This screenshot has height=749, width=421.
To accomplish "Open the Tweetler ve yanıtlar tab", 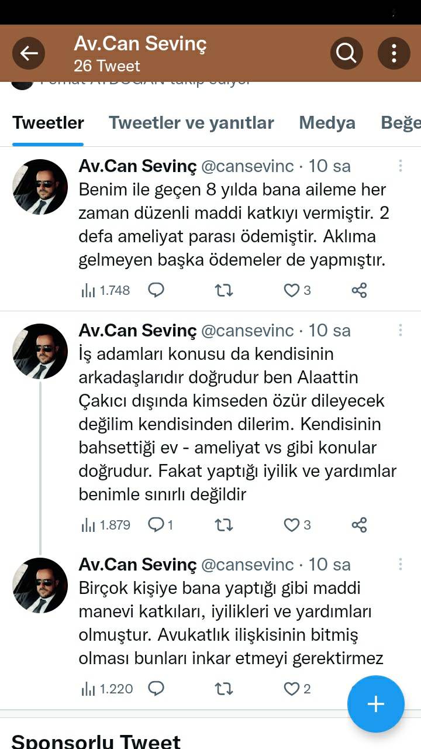I will click(191, 123).
